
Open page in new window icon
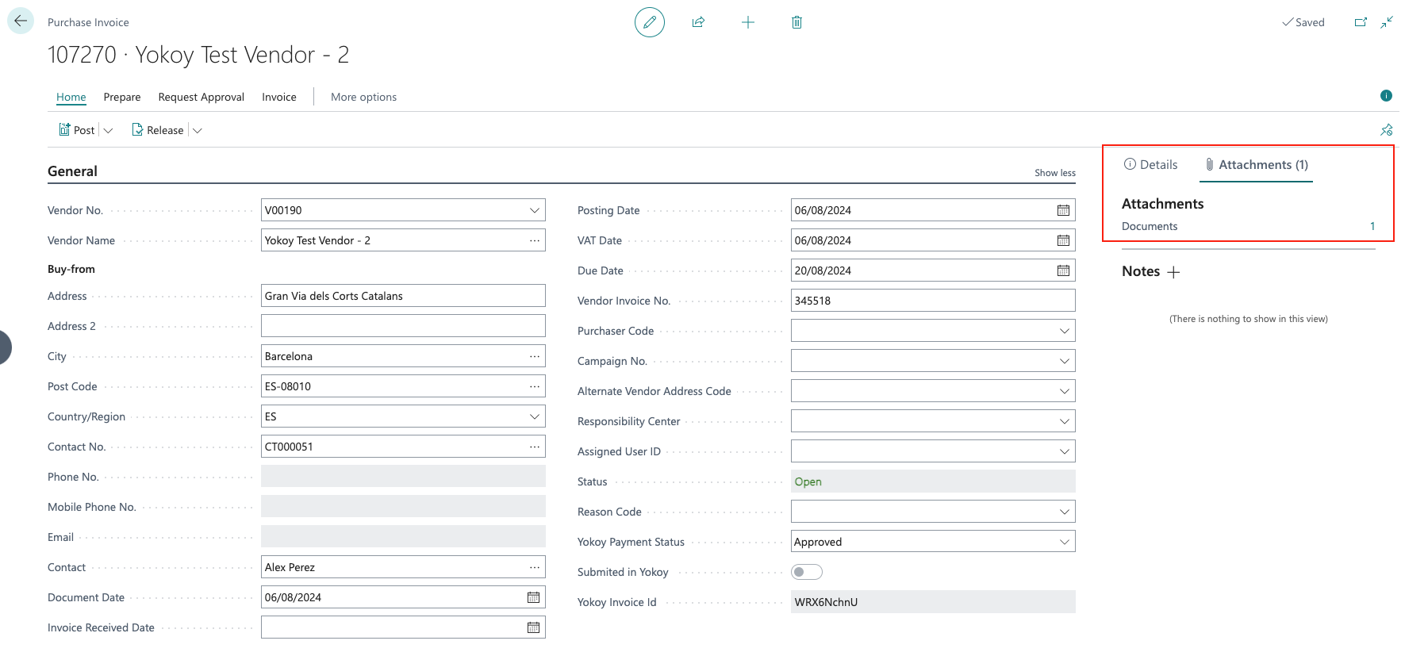pyautogui.click(x=1361, y=22)
